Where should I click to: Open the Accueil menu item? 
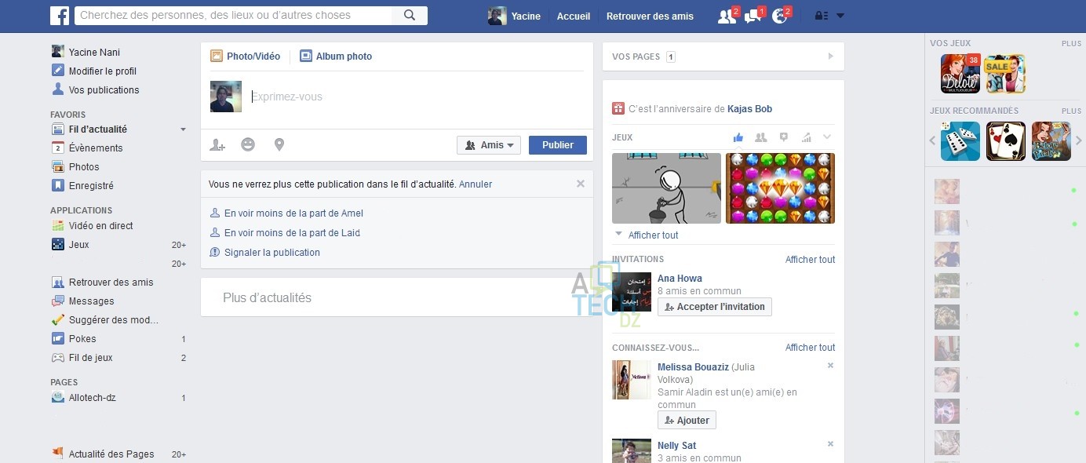click(x=574, y=16)
